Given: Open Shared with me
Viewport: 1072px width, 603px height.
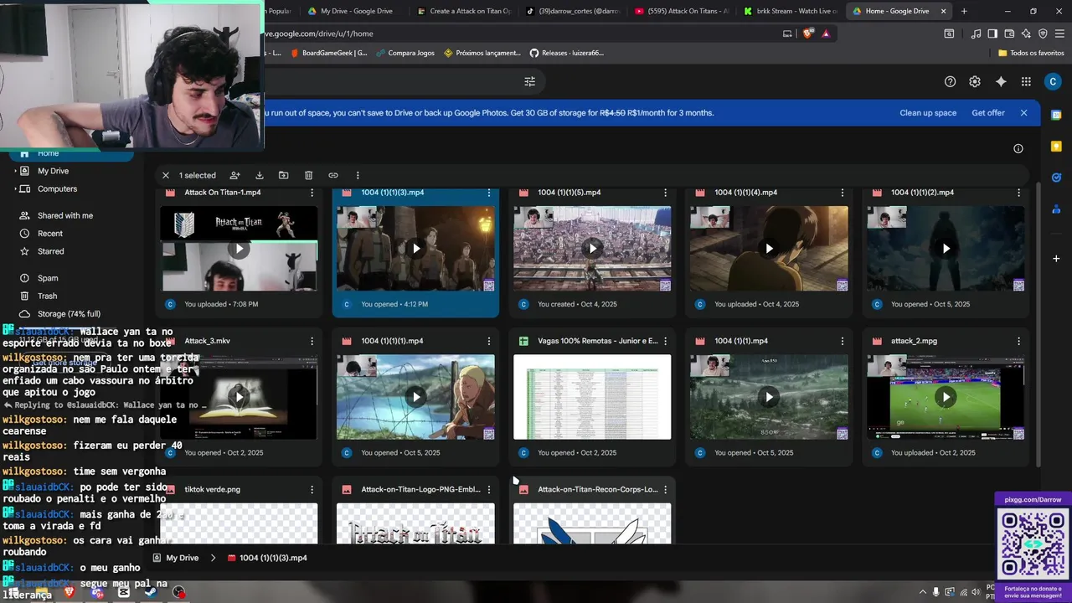Looking at the screenshot, I should point(65,215).
